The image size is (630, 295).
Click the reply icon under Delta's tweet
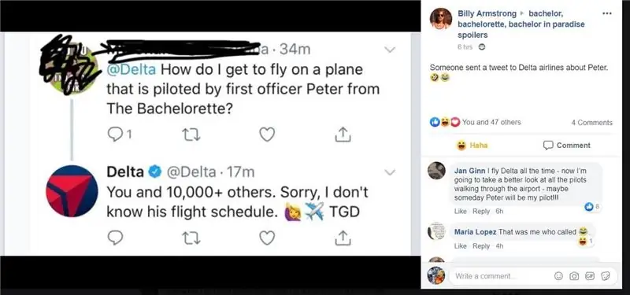[x=115, y=238]
